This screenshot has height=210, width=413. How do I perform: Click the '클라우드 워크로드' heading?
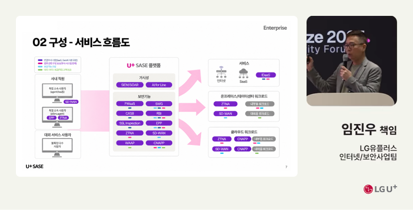click(x=244, y=132)
